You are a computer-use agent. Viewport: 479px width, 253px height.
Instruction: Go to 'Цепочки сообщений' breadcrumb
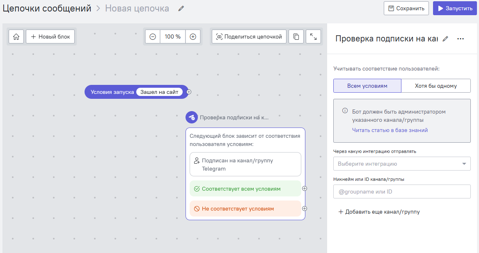click(47, 8)
